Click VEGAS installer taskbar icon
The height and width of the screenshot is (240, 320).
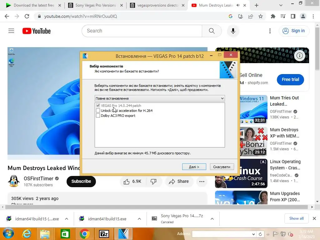tap(123, 234)
